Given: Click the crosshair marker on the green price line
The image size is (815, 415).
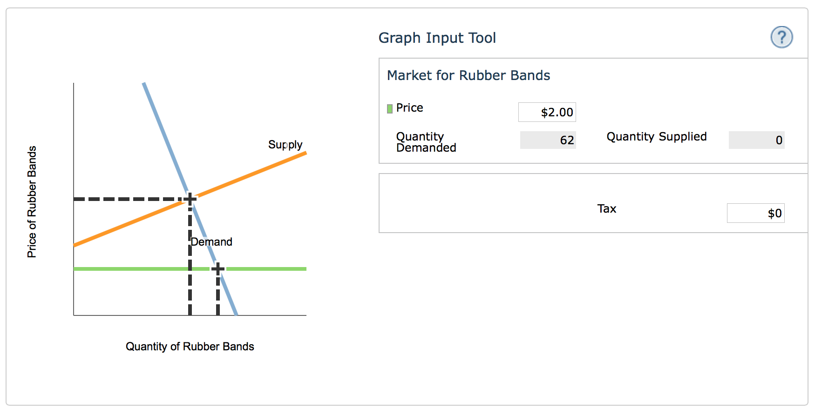Looking at the screenshot, I should [218, 269].
